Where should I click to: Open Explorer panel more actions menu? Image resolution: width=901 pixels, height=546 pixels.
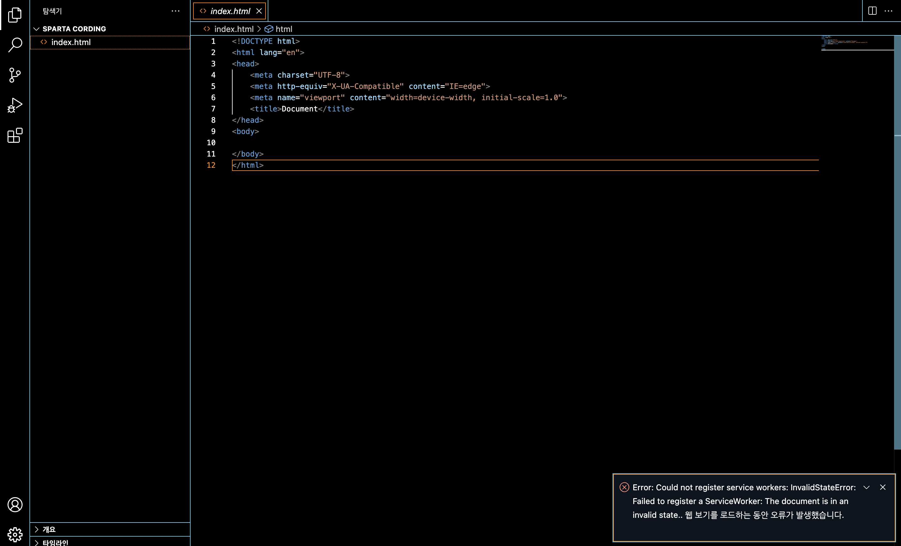pyautogui.click(x=176, y=11)
